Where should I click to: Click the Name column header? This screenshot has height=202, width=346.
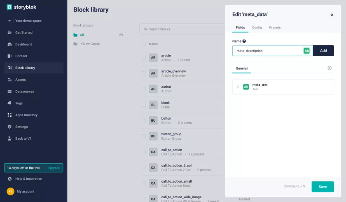[153, 44]
